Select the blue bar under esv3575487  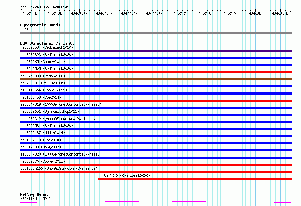[x=156, y=136]
